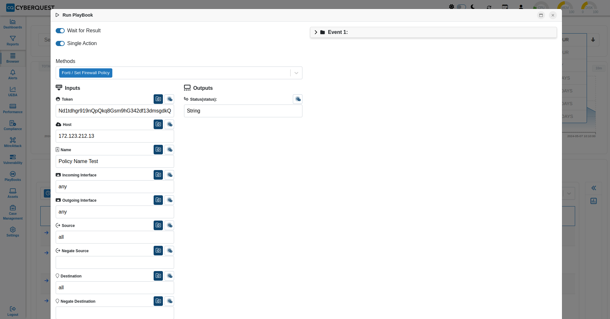This screenshot has width=610, height=319.
Task: Focus the Incoming Interface input field
Action: 115,187
